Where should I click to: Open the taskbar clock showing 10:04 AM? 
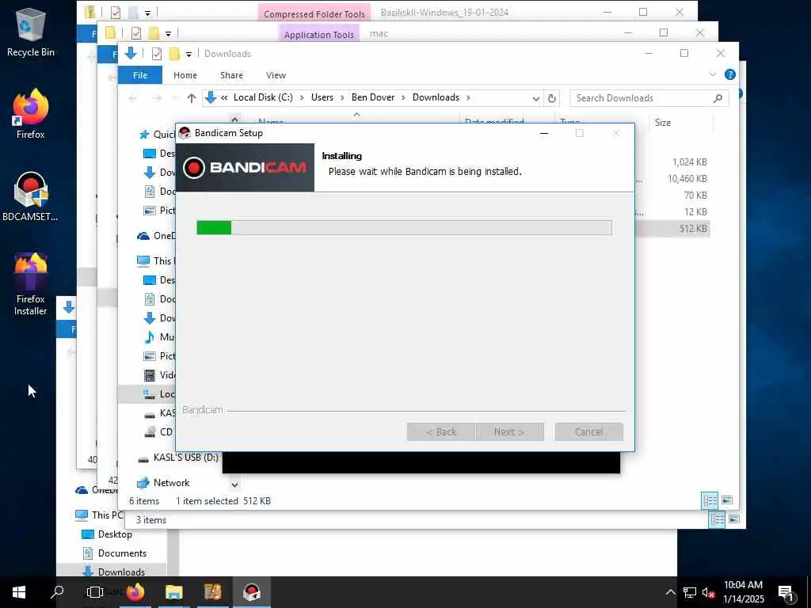pos(743,592)
